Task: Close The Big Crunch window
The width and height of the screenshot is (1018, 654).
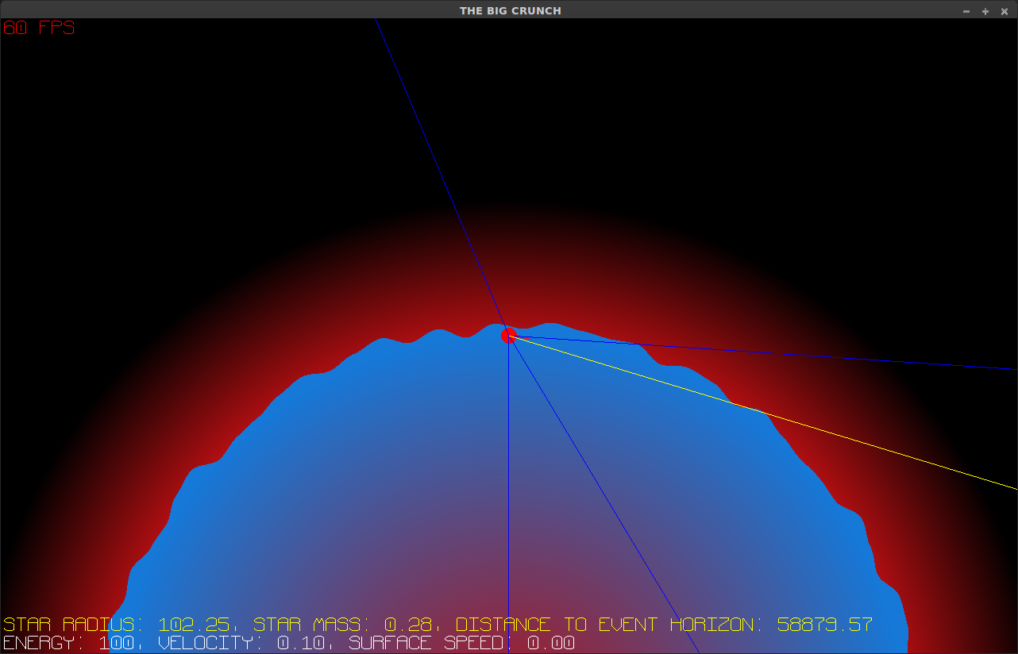Action: [x=1005, y=11]
